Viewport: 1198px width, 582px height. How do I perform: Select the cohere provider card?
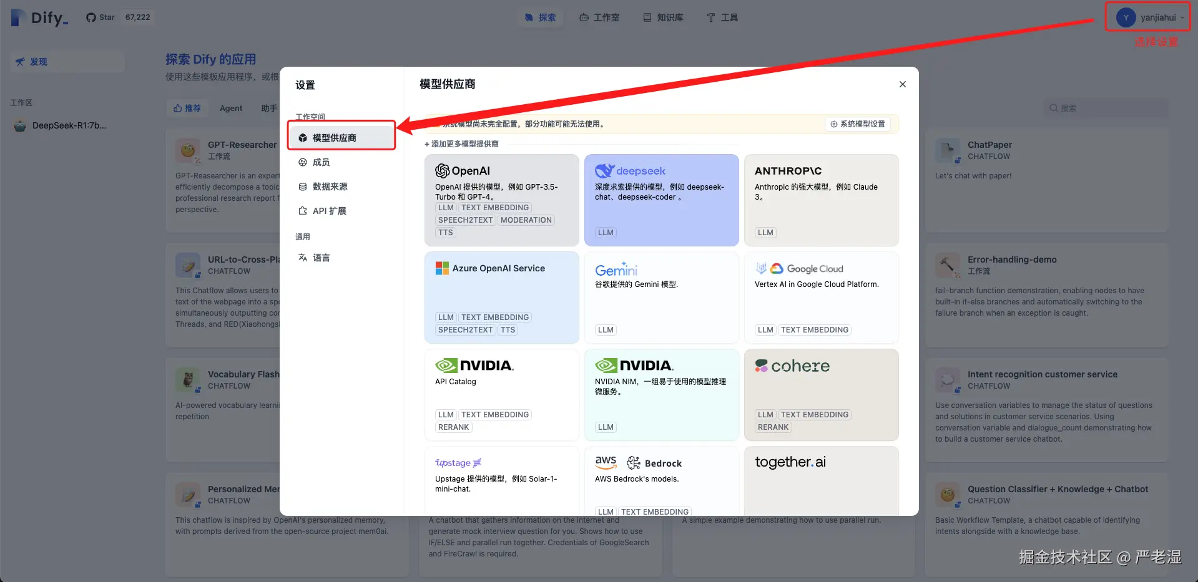(821, 395)
